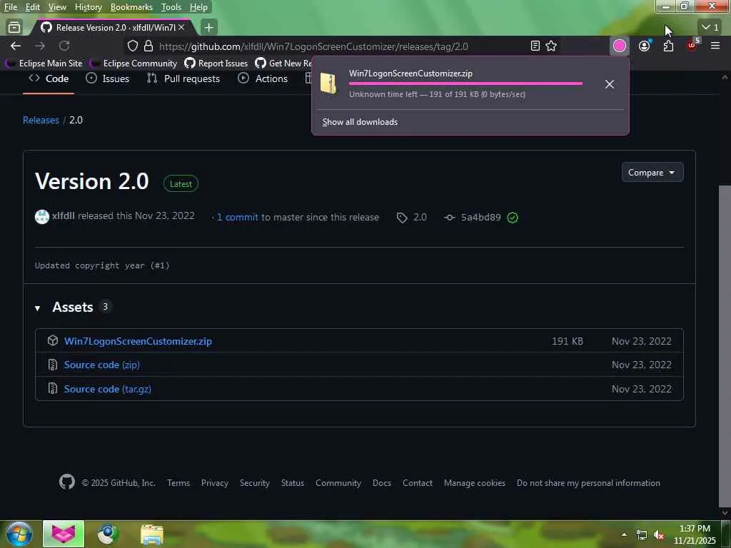
Task: Click the green verified check icon
Action: click(x=513, y=218)
